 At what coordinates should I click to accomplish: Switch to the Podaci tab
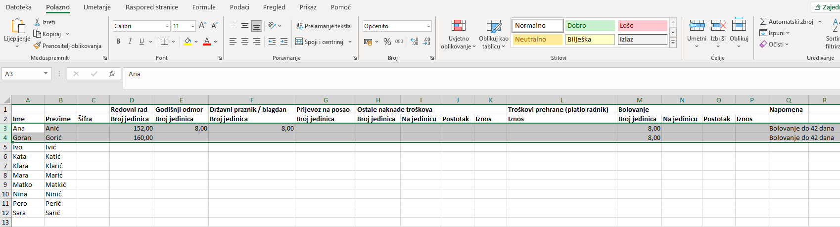tap(239, 7)
